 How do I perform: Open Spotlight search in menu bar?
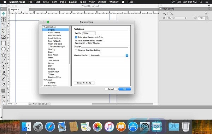point(201,2)
